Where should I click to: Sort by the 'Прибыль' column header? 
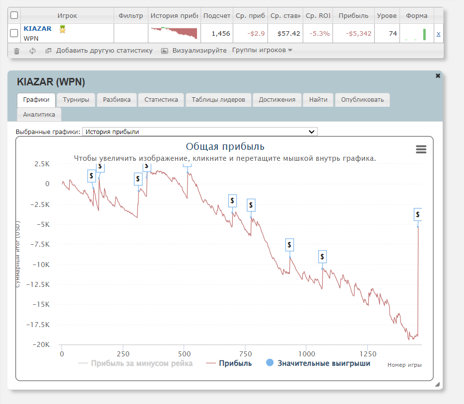[x=353, y=15]
